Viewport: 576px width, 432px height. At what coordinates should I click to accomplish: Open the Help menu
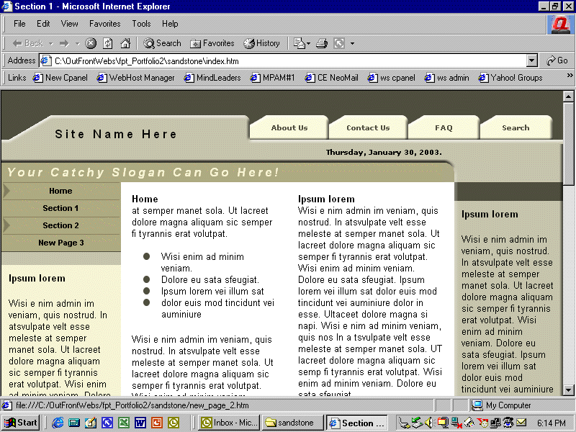pos(170,24)
